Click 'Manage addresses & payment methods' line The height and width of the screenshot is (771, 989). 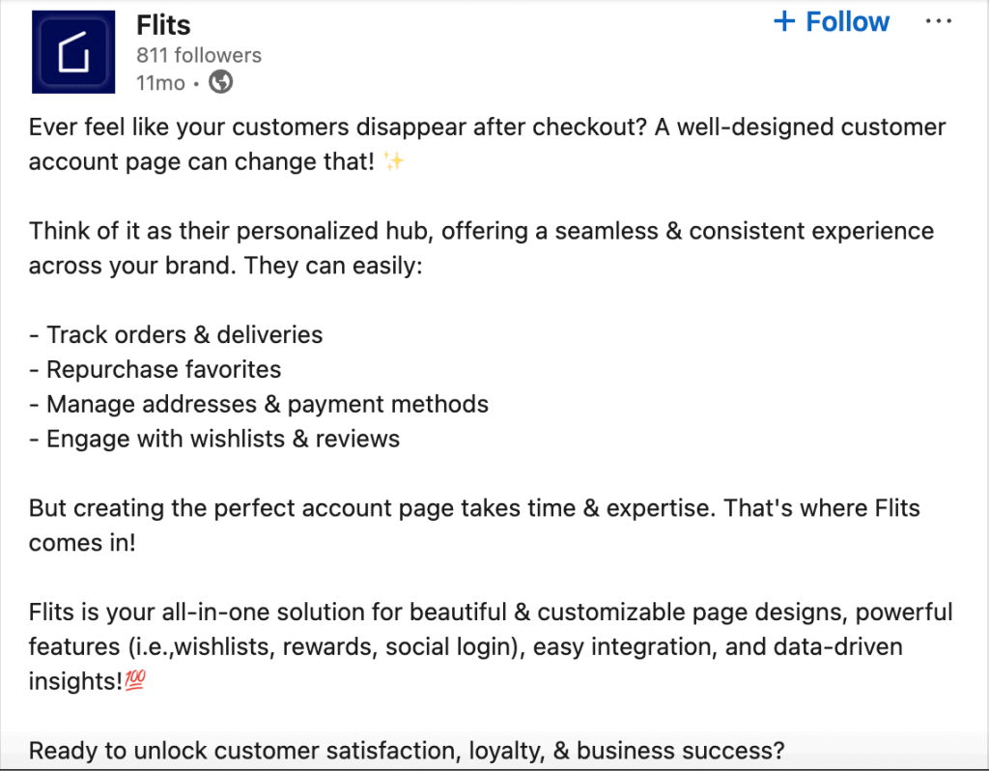(259, 404)
